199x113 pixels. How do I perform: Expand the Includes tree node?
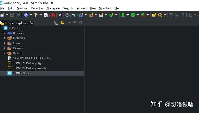pos(4,38)
